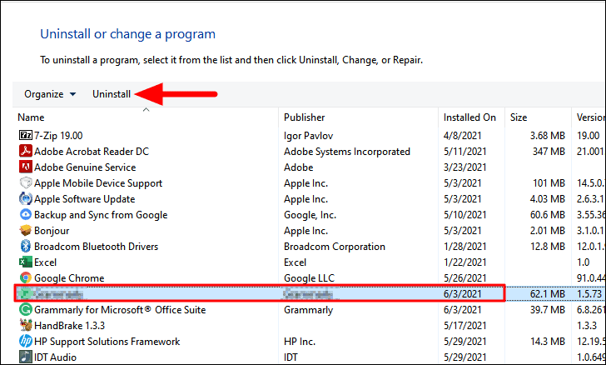The width and height of the screenshot is (606, 365).
Task: Click the 3/23/2021 install date
Action: click(x=465, y=167)
